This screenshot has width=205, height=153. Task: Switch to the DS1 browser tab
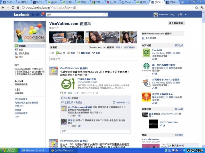coord(98,2)
